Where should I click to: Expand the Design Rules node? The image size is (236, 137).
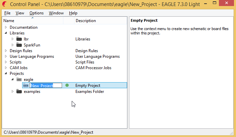(x=6, y=51)
